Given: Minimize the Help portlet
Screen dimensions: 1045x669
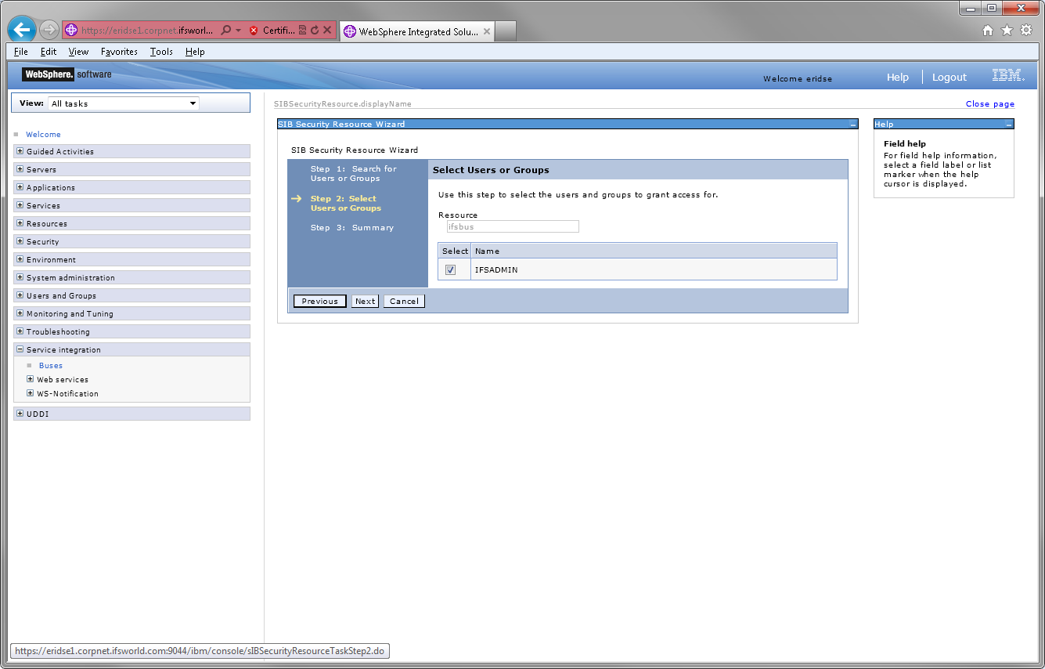Looking at the screenshot, I should 1009,125.
